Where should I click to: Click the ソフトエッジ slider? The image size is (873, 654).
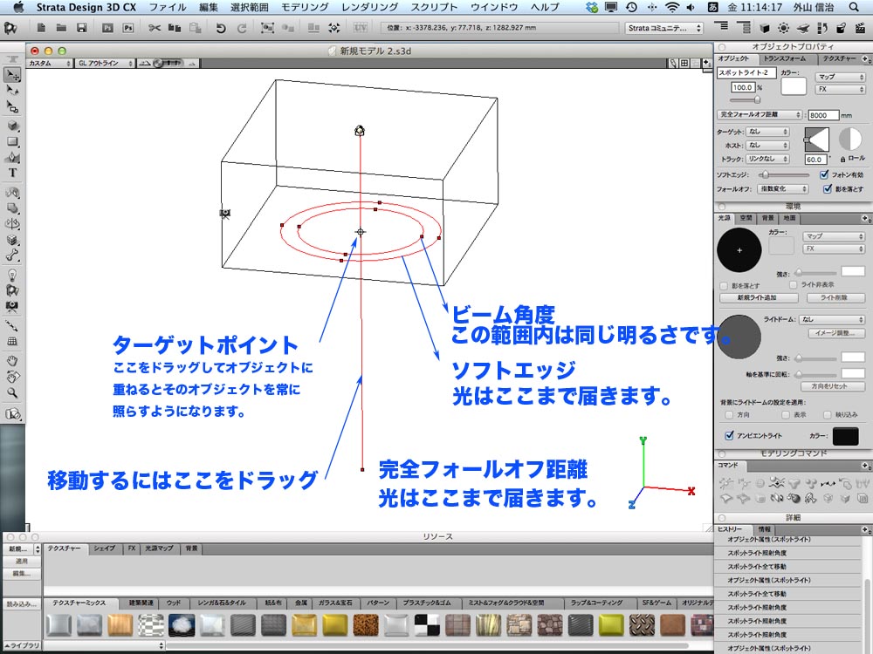[783, 175]
